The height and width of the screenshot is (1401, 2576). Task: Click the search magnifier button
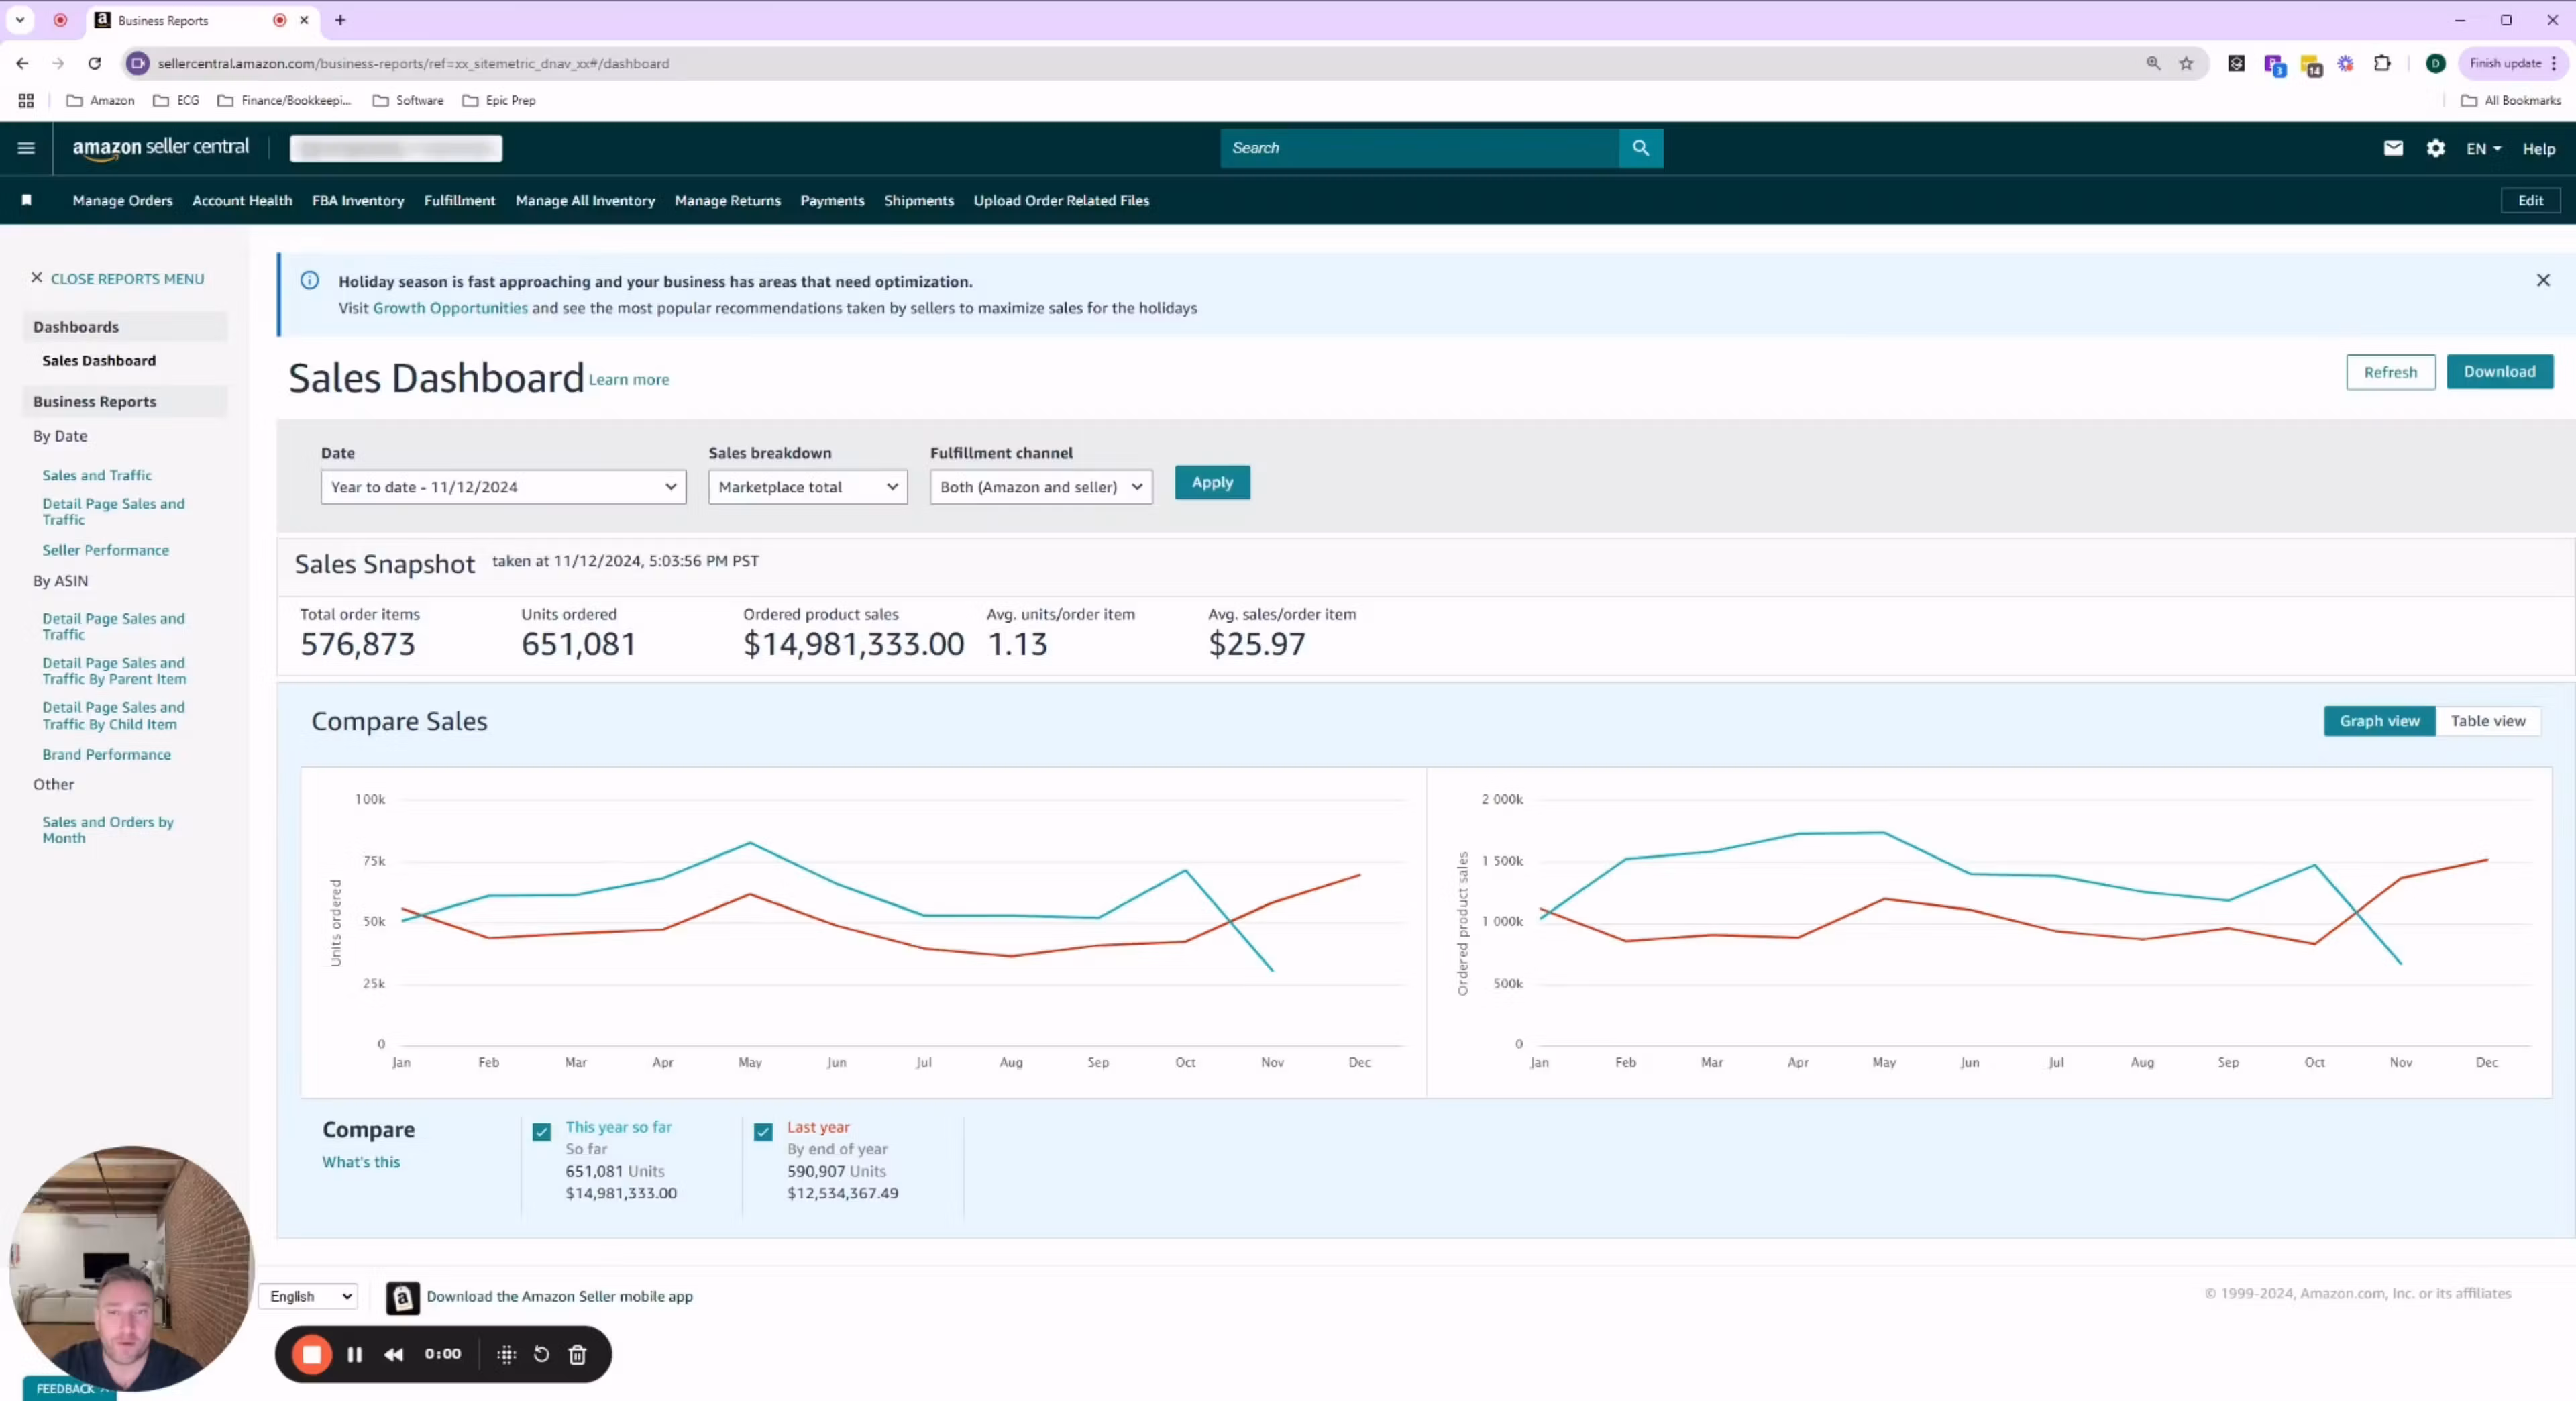coord(1640,148)
